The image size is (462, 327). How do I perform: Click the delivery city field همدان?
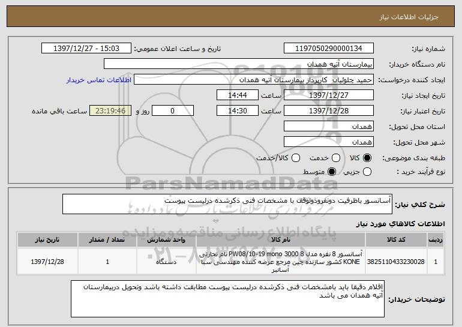pos(329,142)
